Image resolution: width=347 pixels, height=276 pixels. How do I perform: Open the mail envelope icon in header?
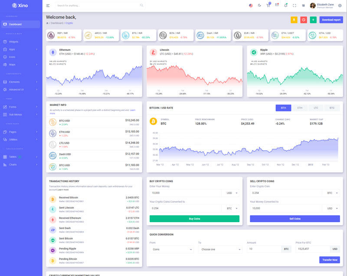(277, 5)
